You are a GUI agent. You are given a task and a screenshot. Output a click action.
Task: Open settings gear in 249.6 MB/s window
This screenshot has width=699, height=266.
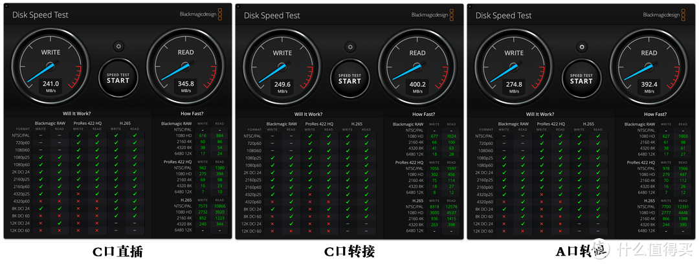click(350, 47)
